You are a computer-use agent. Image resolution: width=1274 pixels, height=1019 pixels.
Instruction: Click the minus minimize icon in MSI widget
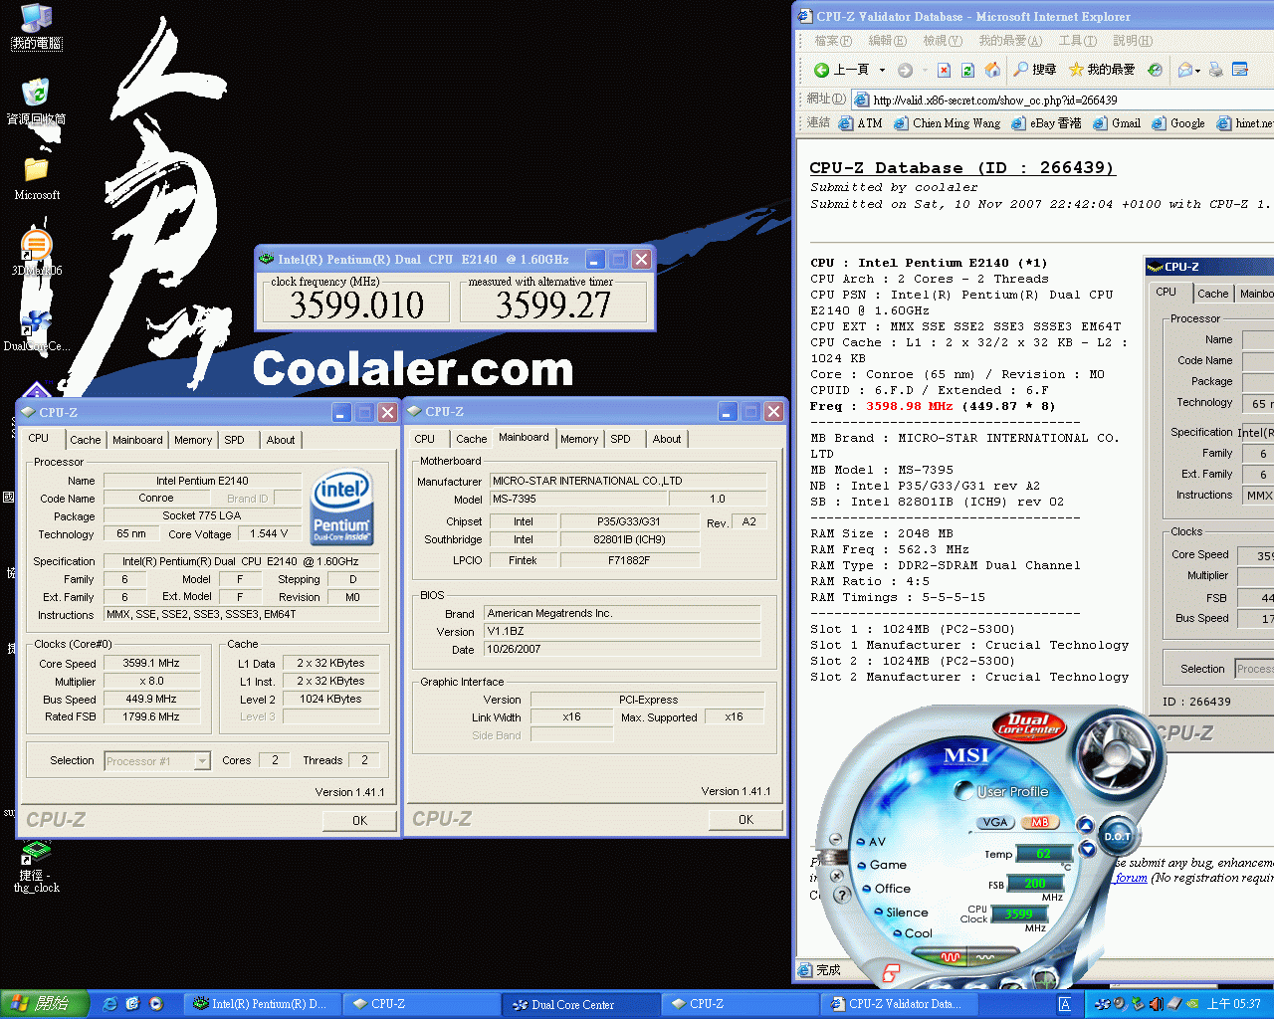835,839
